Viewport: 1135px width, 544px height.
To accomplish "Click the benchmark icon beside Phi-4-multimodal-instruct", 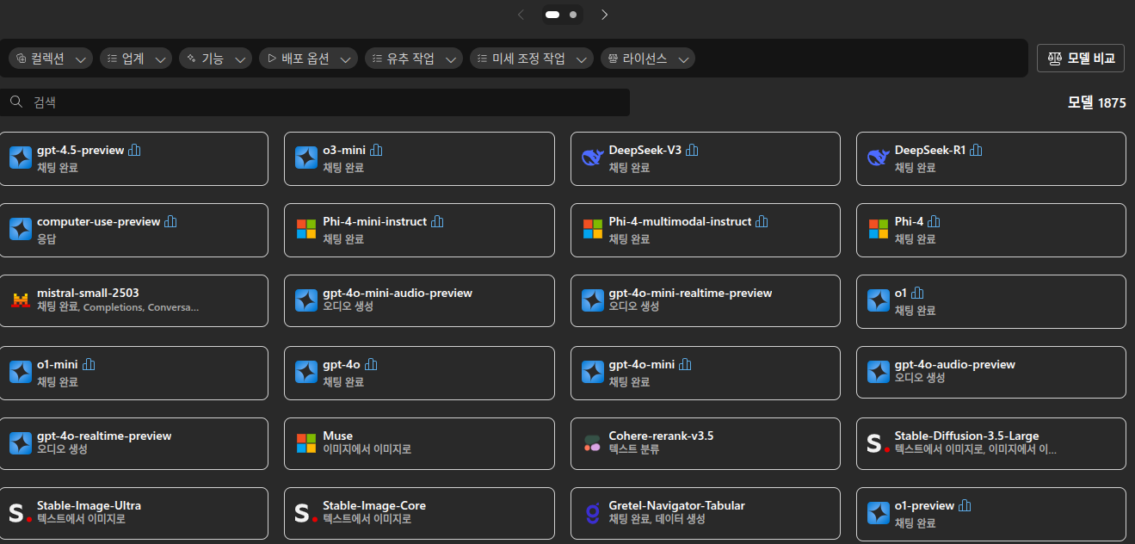I will point(762,221).
